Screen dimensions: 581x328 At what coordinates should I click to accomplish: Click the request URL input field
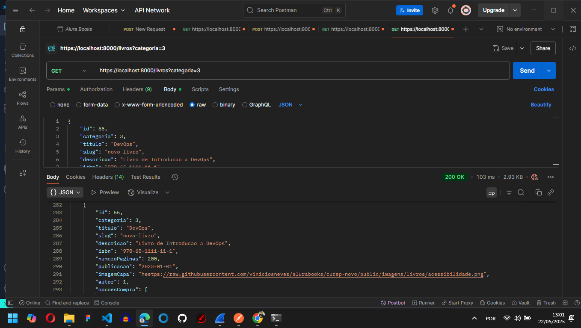click(x=302, y=71)
